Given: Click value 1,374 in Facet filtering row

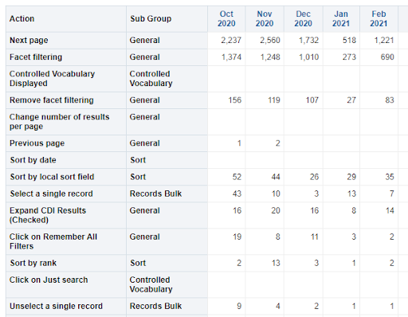Looking at the screenshot, I should click(231, 57).
